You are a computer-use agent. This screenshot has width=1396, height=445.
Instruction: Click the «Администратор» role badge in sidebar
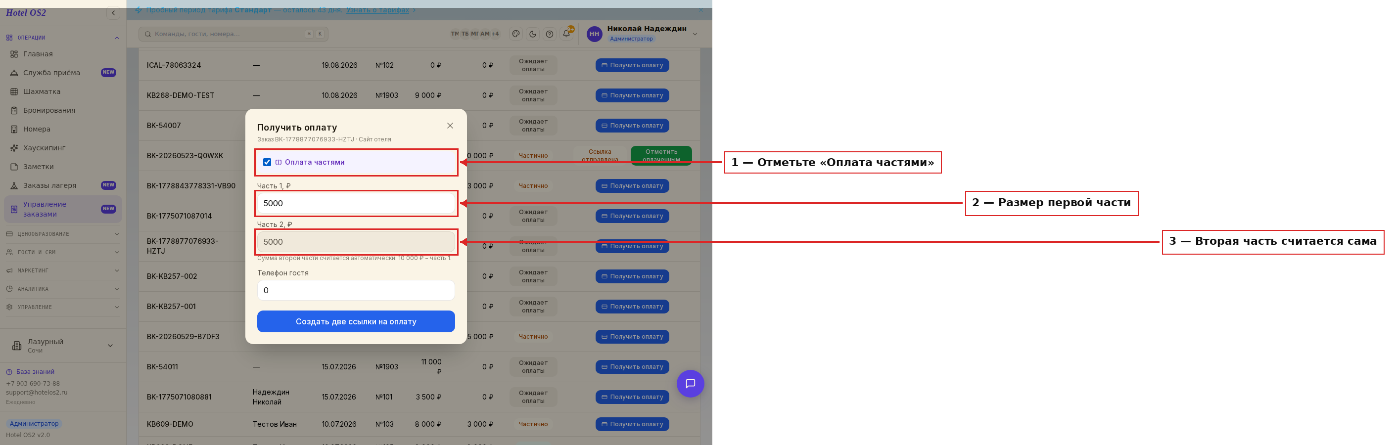point(34,423)
